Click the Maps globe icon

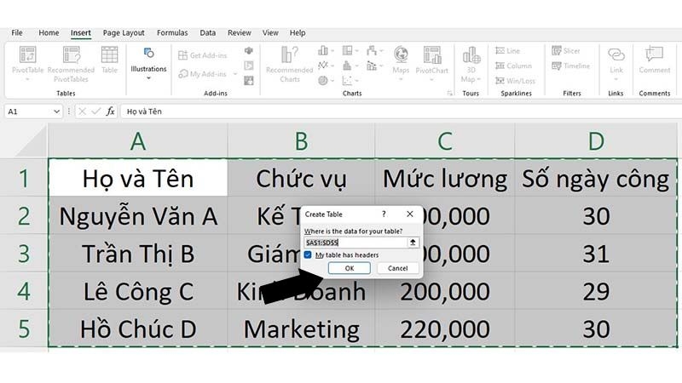pos(401,55)
